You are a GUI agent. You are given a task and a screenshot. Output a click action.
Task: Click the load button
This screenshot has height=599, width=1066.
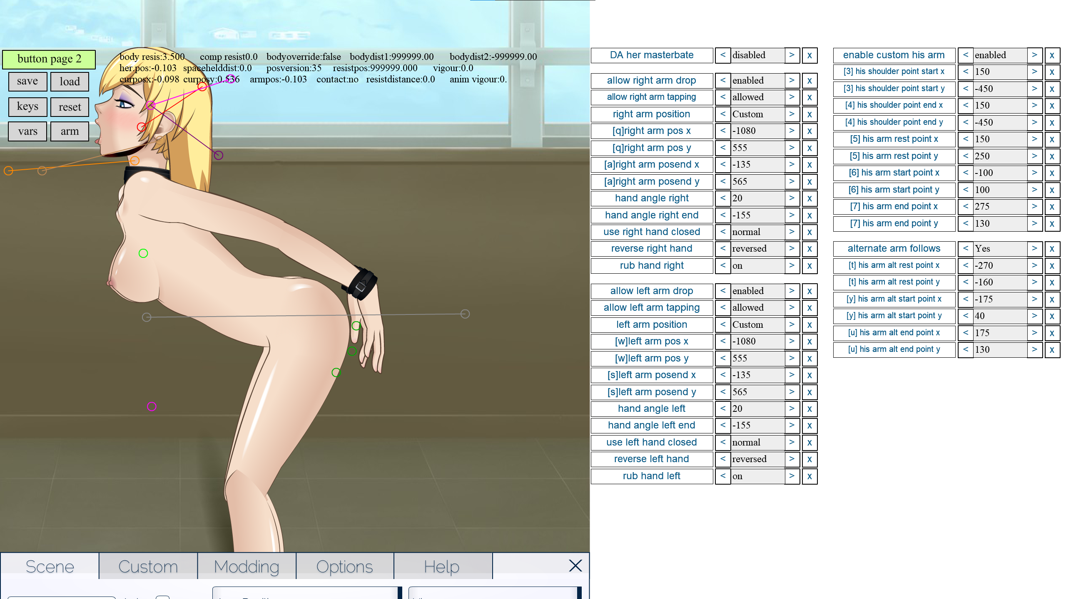(x=70, y=82)
